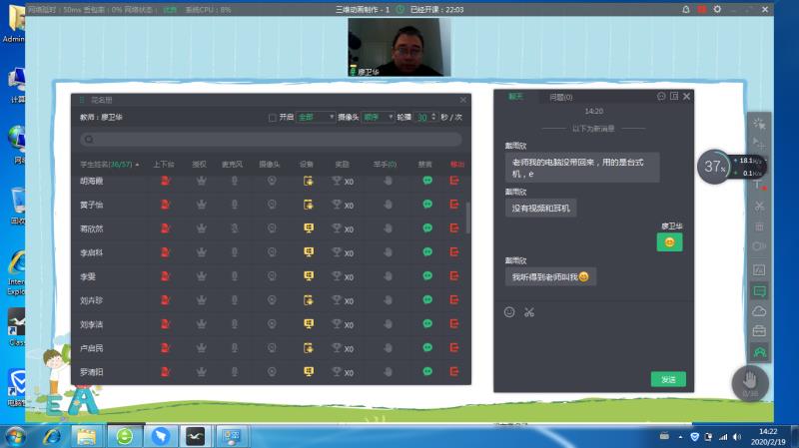Image resolution: width=799 pixels, height=448 pixels.
Task: Select the scissors tool in right toolbar
Action: (759, 206)
